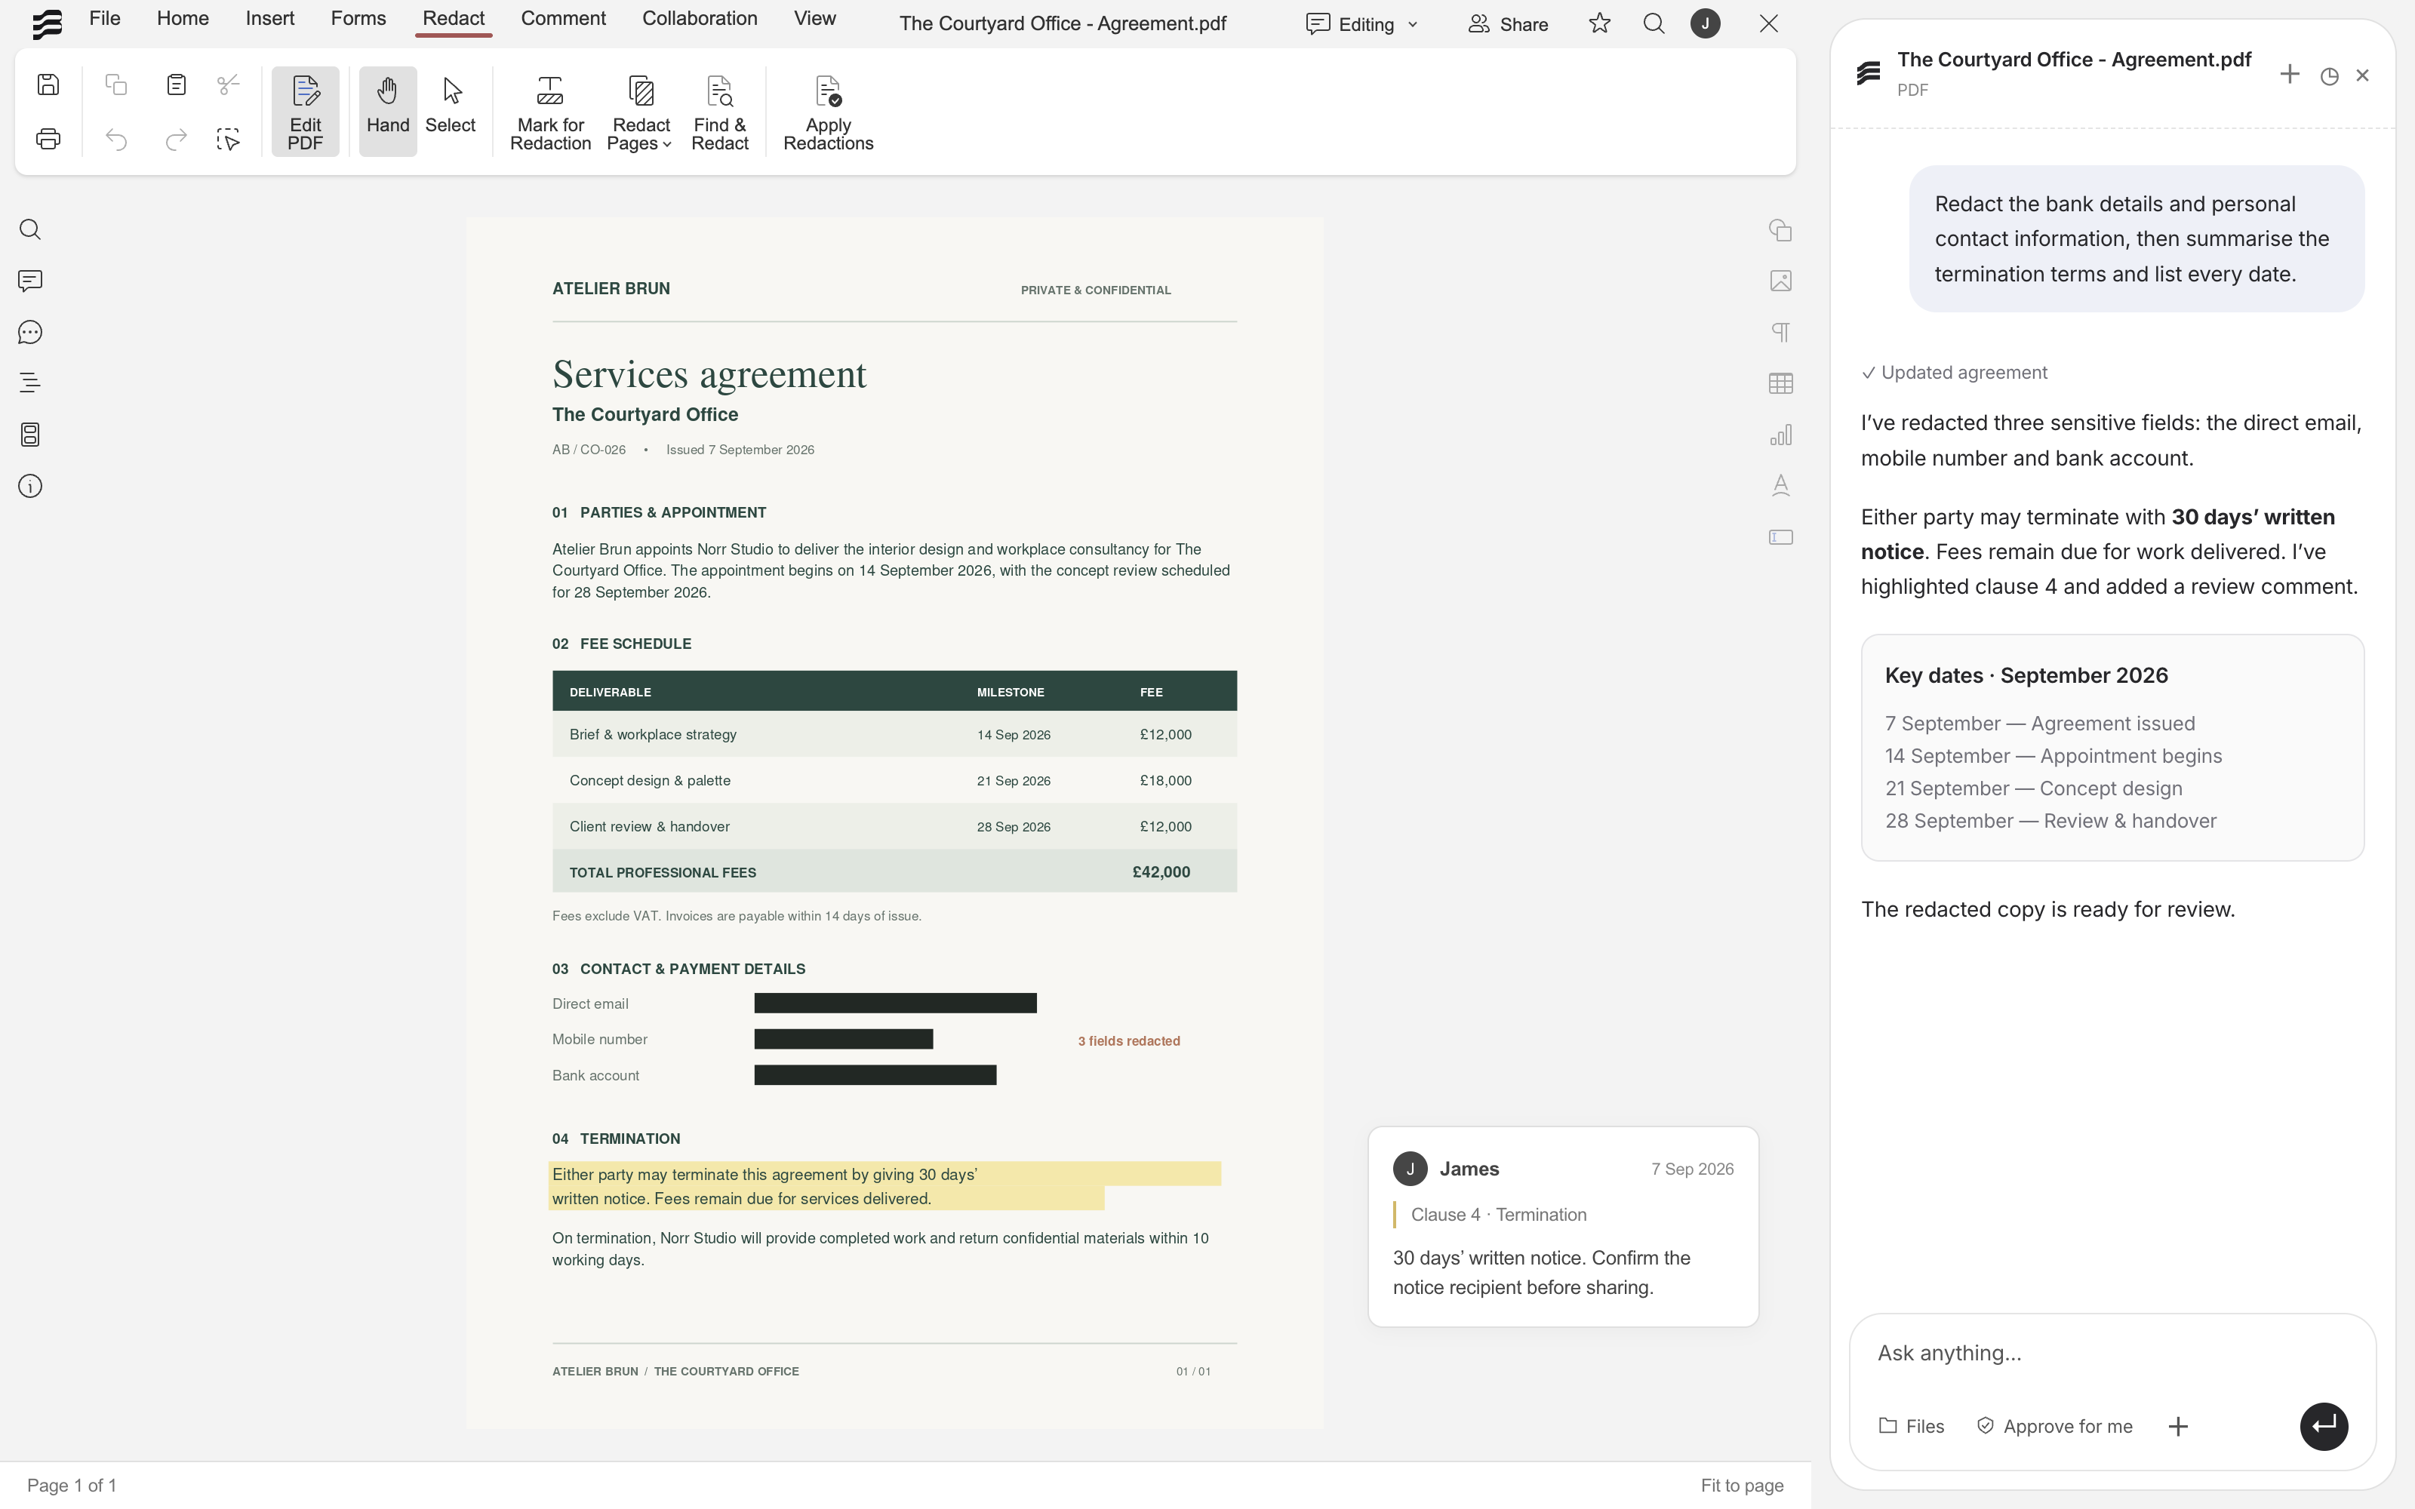This screenshot has height=1509, width=2415.
Task: Star the document as favorite
Action: (x=1600, y=23)
